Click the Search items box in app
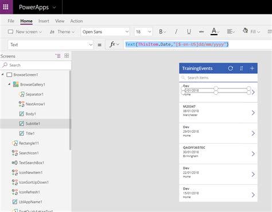Screen dimensions: 272x212 (218, 78)
